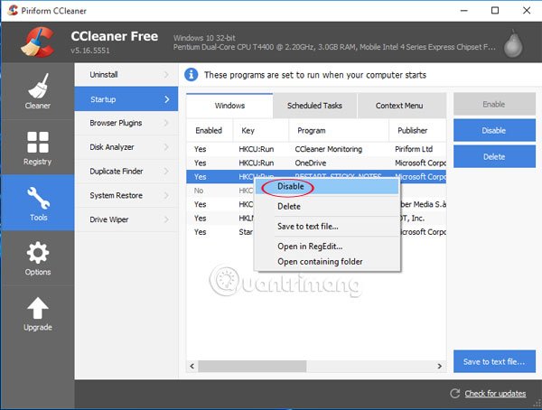Click the greyed Enable button
542x410 pixels.
pyautogui.click(x=494, y=104)
